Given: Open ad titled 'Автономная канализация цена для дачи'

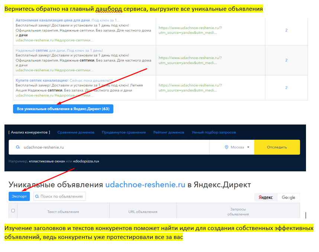Looking at the screenshot, I should pyautogui.click(x=68, y=20).
